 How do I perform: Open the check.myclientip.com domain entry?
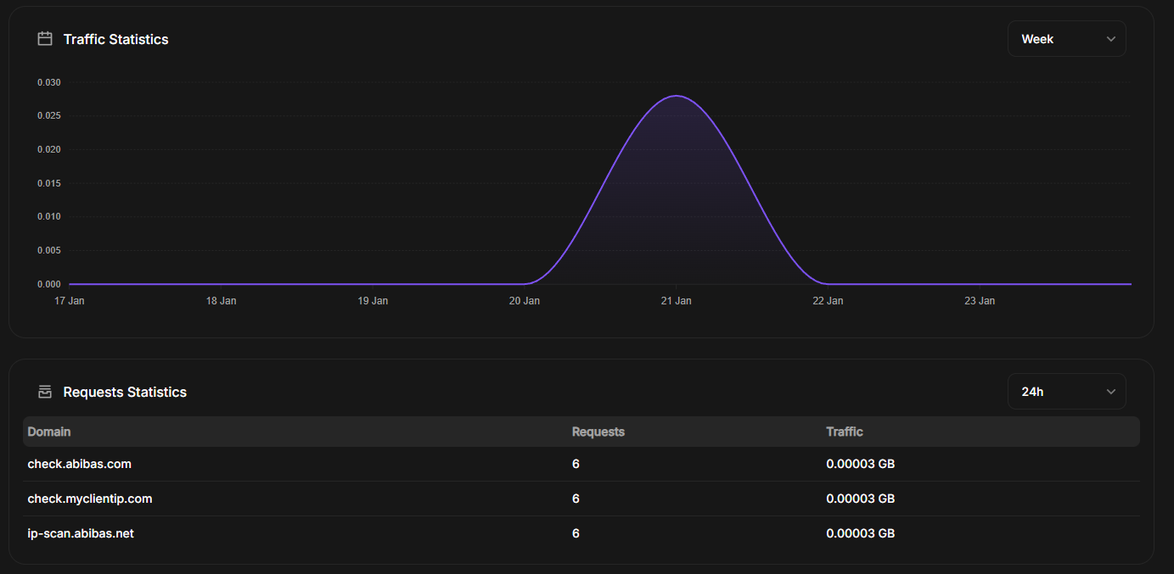(x=90, y=499)
